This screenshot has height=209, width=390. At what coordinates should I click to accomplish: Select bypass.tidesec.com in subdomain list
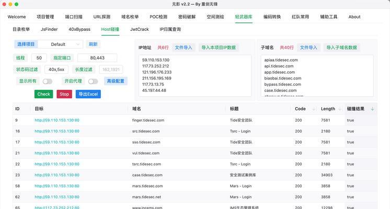[x=282, y=84]
